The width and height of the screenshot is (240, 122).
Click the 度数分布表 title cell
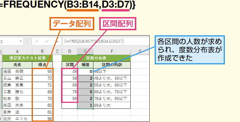point(96,58)
